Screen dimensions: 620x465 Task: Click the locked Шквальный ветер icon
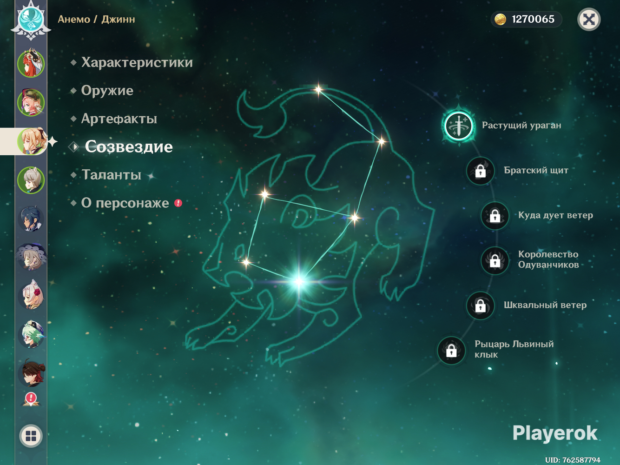coord(480,306)
